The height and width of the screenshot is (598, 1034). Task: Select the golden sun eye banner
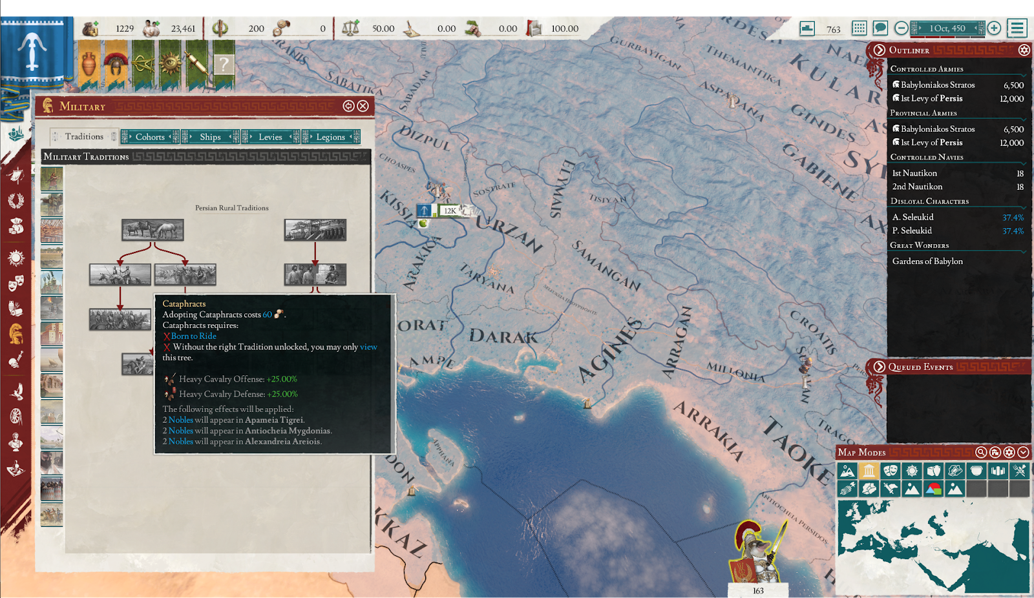point(170,64)
